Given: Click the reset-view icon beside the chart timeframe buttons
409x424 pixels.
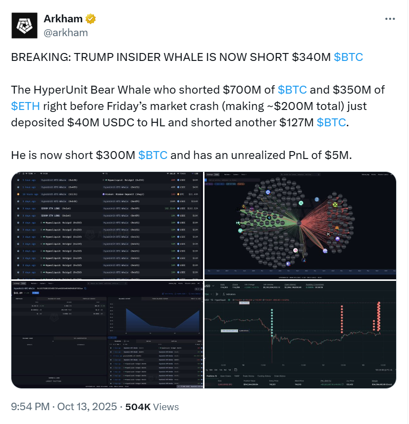Looking at the screenshot, I should pos(235,369).
